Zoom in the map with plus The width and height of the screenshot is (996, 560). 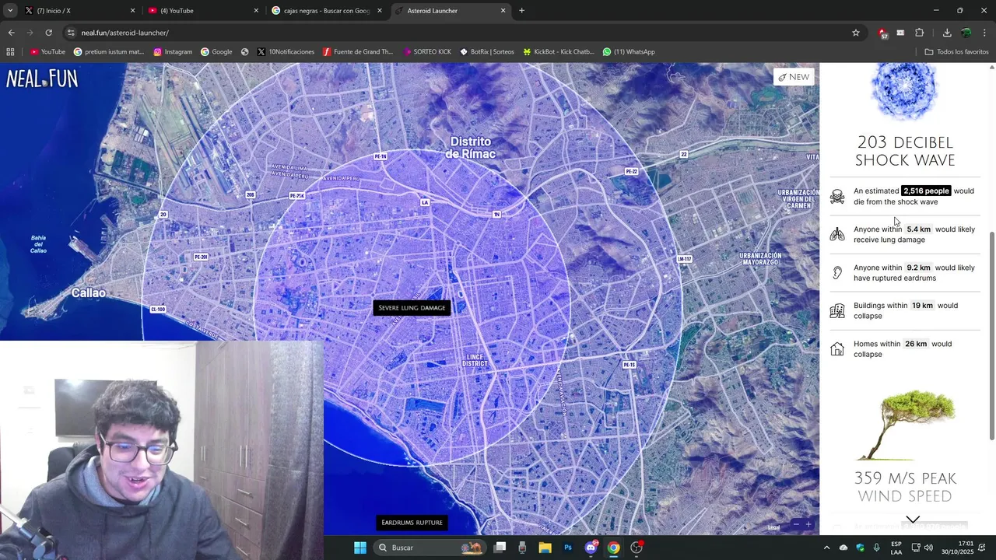[808, 525]
